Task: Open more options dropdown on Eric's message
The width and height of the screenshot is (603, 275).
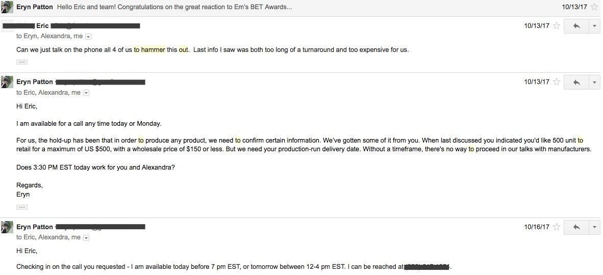Action: click(x=594, y=26)
